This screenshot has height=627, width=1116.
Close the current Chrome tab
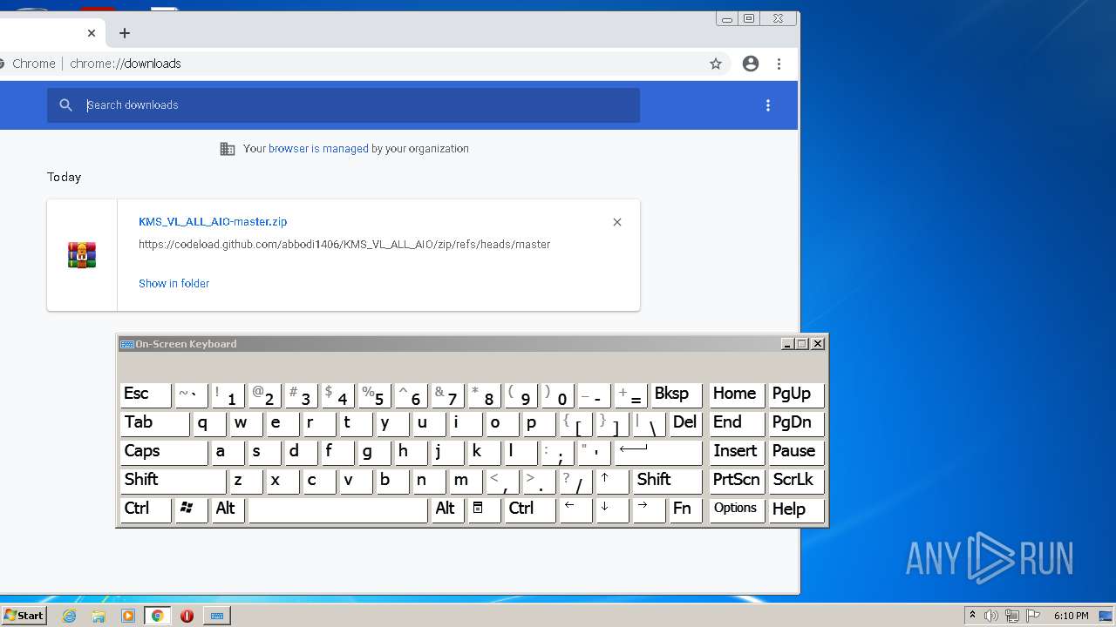(92, 33)
